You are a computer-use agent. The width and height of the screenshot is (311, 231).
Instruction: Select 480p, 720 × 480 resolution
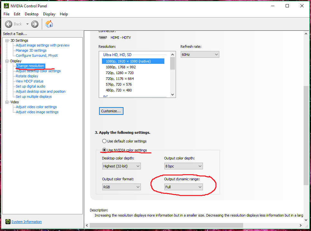[x=119, y=90]
